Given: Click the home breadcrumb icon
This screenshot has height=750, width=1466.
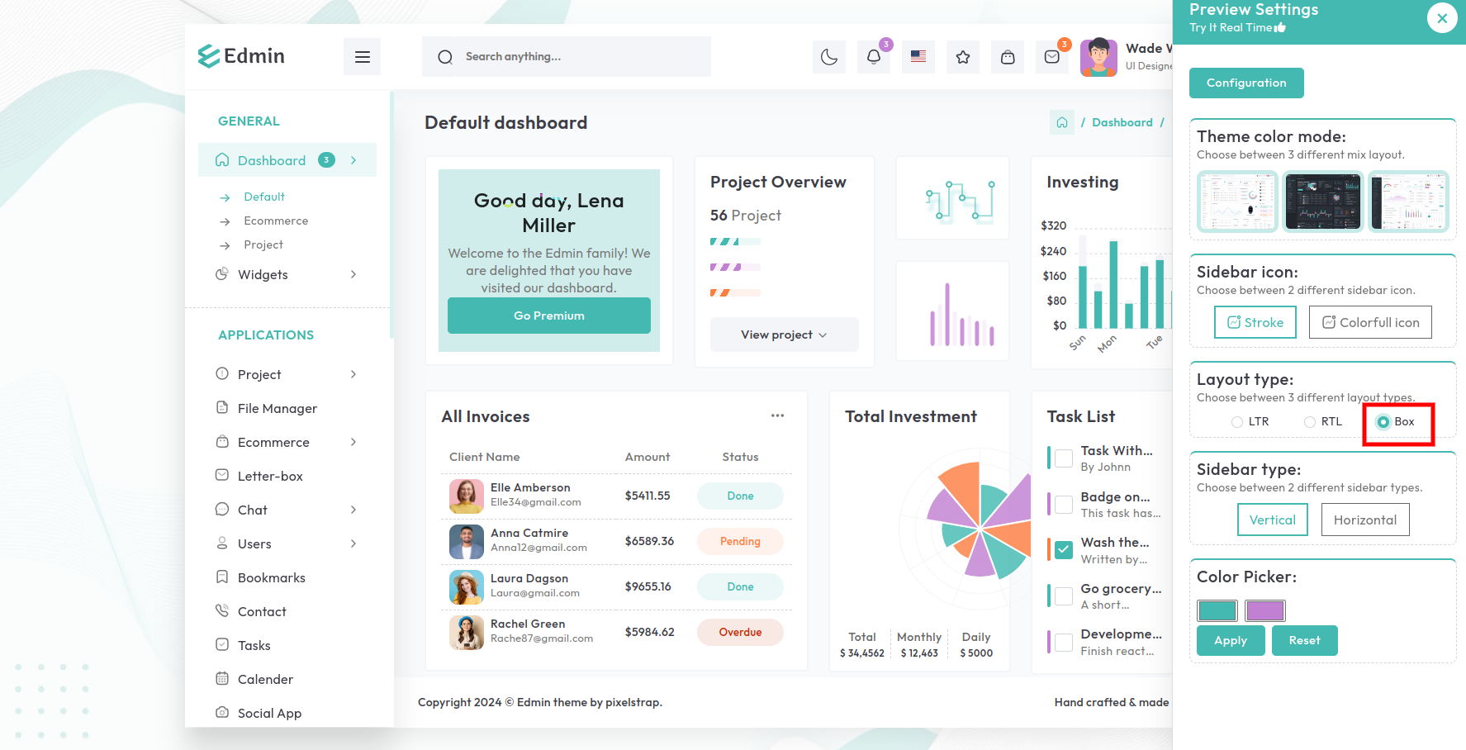Looking at the screenshot, I should point(1062,122).
